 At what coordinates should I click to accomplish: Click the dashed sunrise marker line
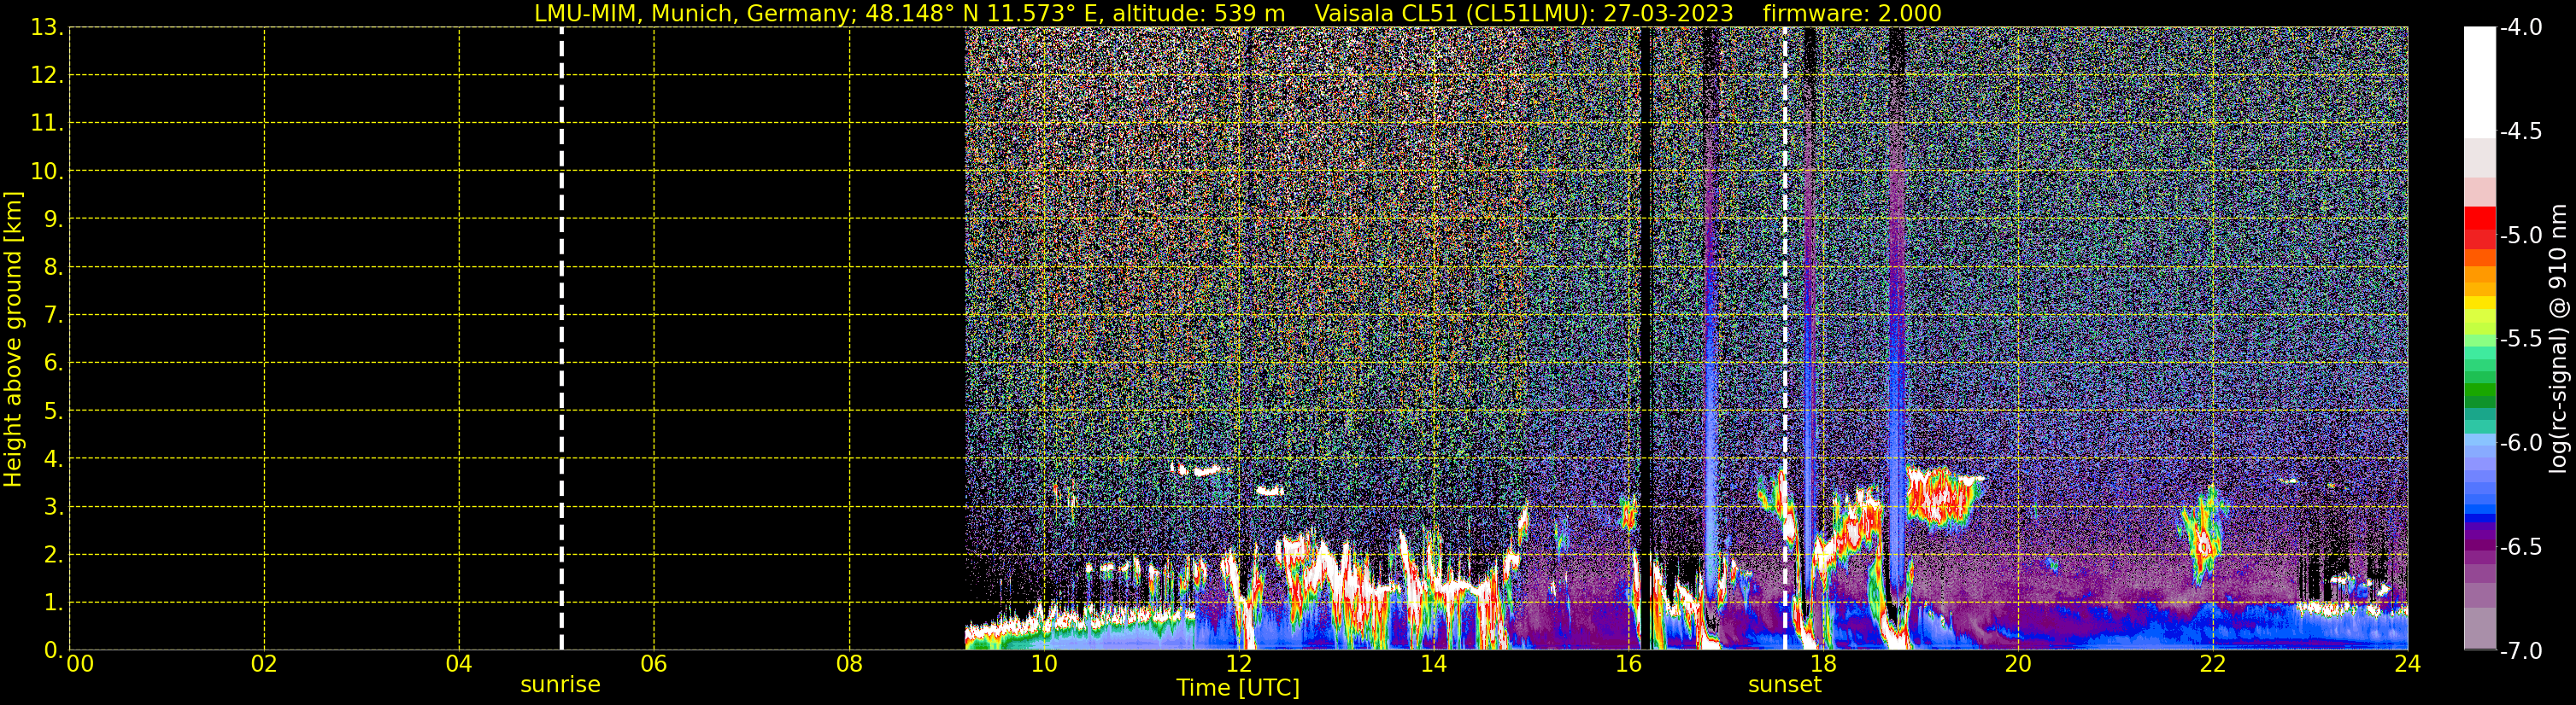click(x=561, y=339)
